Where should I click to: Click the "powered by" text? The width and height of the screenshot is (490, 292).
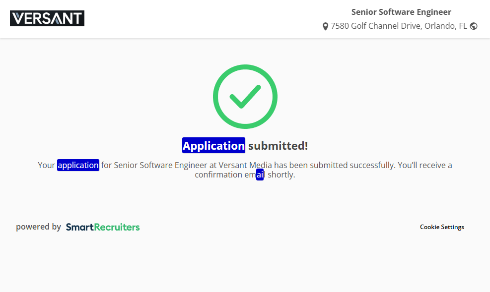[x=38, y=227]
